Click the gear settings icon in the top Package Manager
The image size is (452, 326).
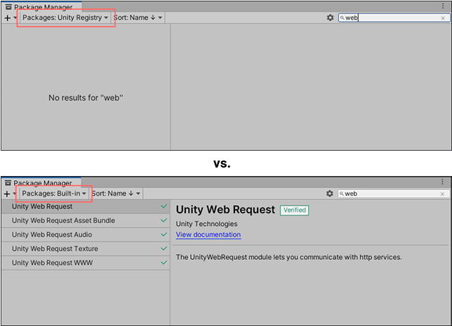(329, 18)
